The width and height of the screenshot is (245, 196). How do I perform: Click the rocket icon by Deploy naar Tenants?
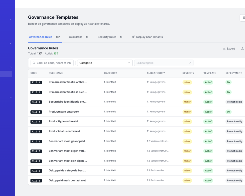pyautogui.click(x=133, y=37)
